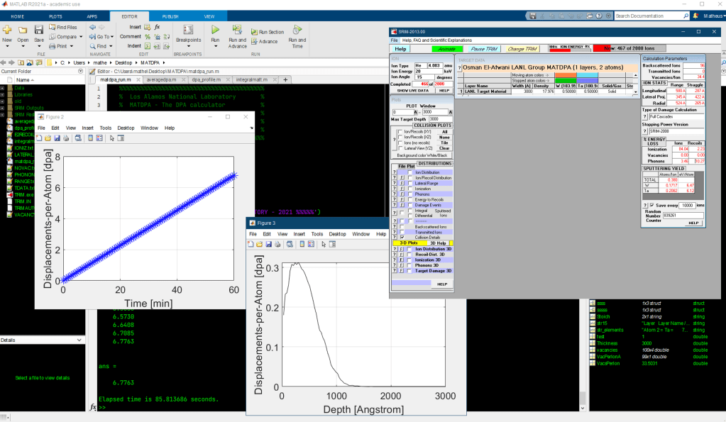Toggle the Save every 10000 ions checkbox
726x422 pixels.
click(x=651, y=205)
